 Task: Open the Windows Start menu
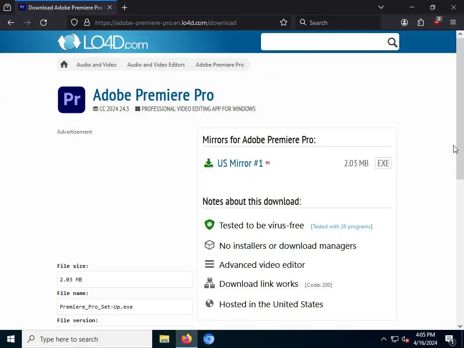click(11, 339)
